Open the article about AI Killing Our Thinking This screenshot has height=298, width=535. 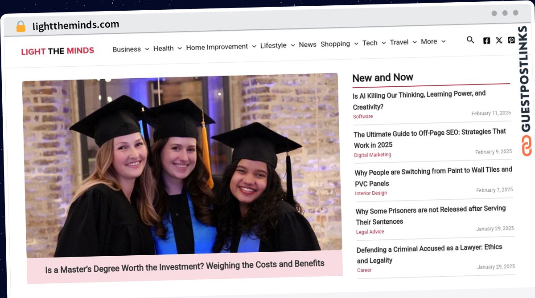click(419, 100)
